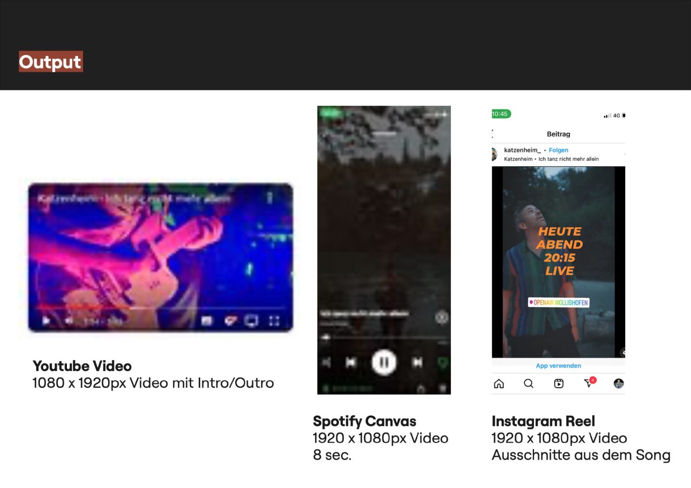Toggle the green repeat icon in Spotify

coord(443,363)
